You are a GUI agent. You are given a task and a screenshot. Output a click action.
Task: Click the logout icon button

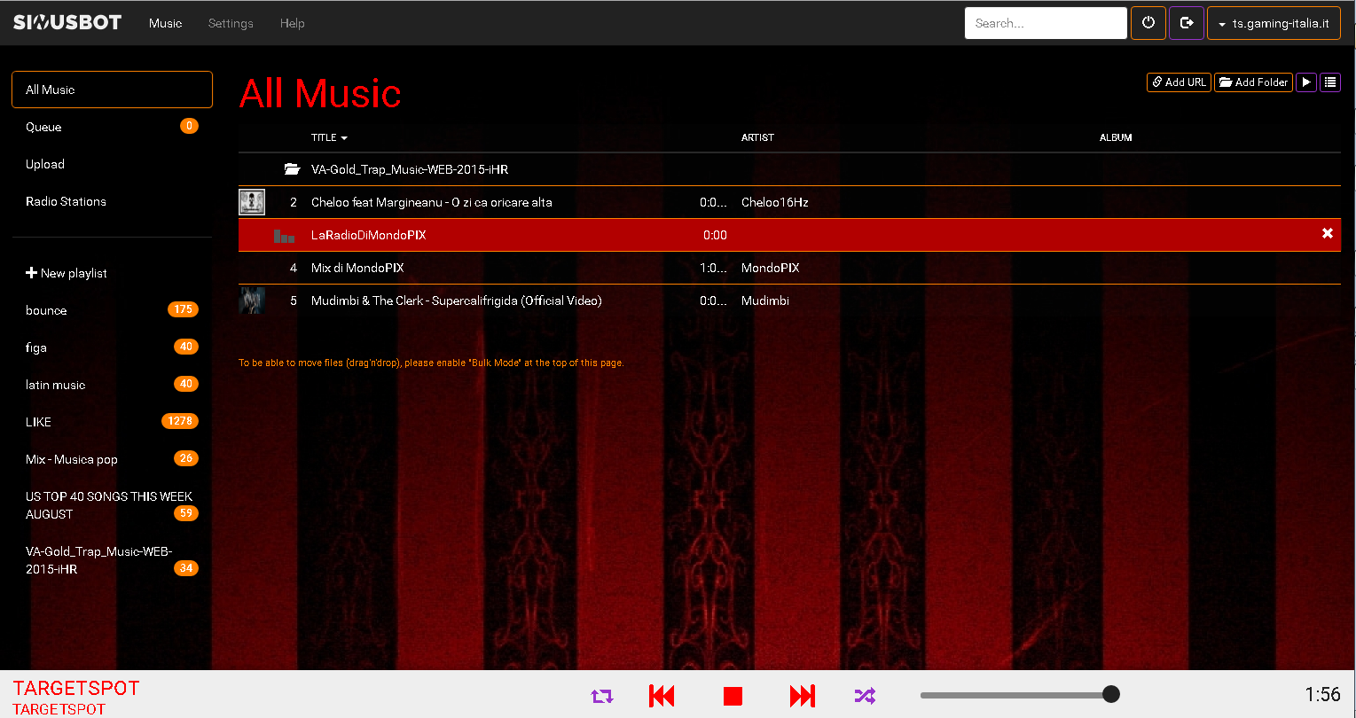[1187, 23]
